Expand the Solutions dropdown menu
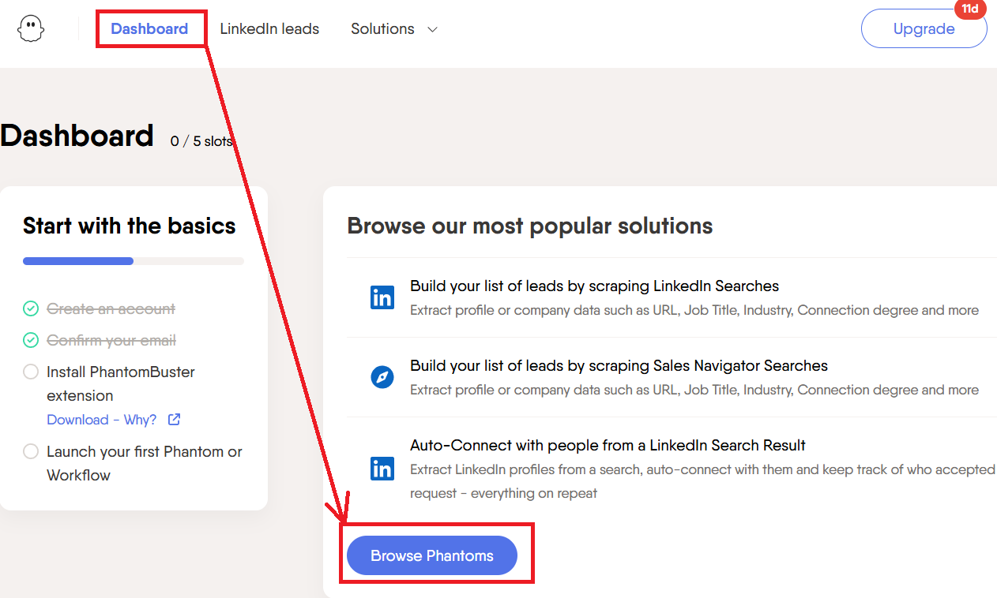Image resolution: width=997 pixels, height=598 pixels. (x=394, y=29)
